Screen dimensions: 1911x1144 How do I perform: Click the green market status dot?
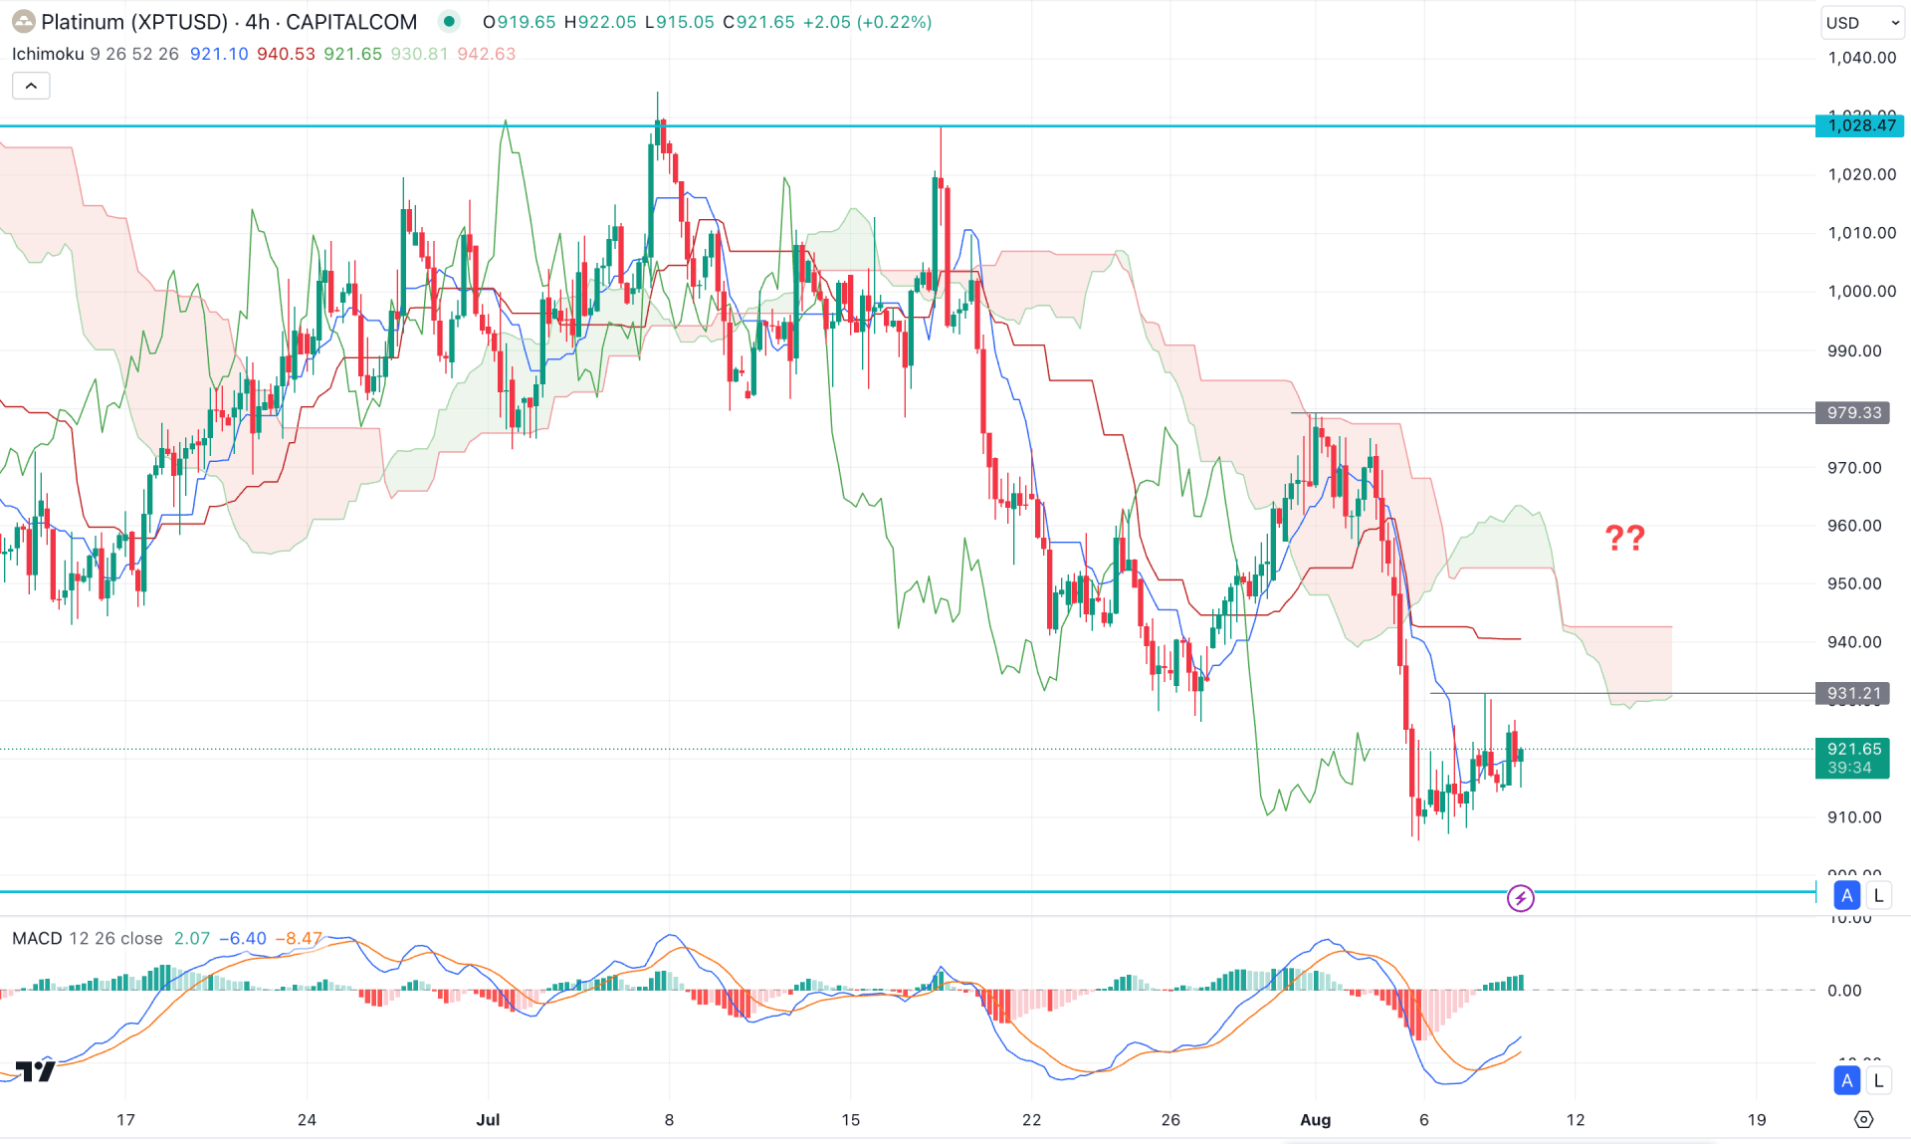(450, 21)
